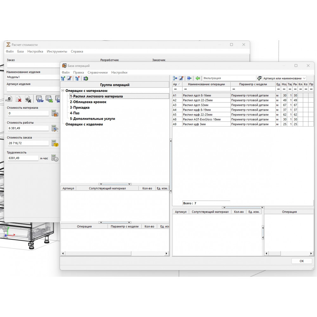Click the filter funnel icon
The image size is (317, 317).
[x=259, y=78]
